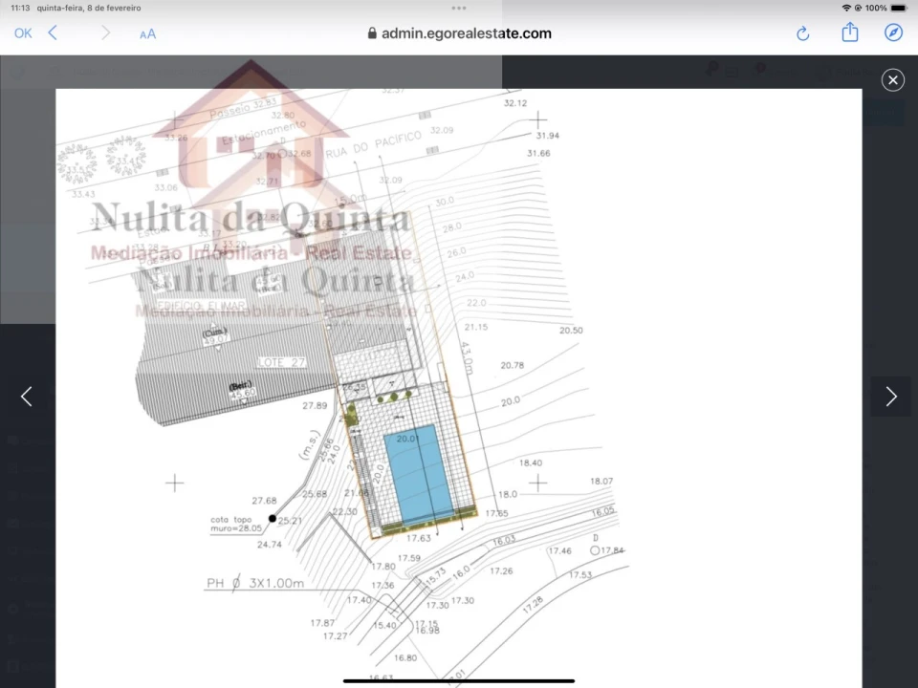Open the share sheet

[849, 32]
